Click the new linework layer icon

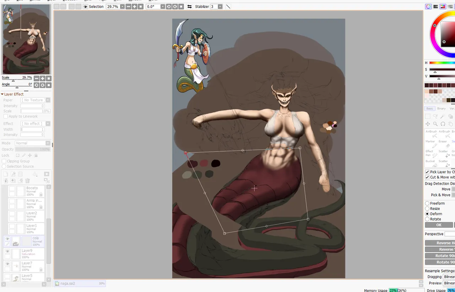[x=13, y=174]
